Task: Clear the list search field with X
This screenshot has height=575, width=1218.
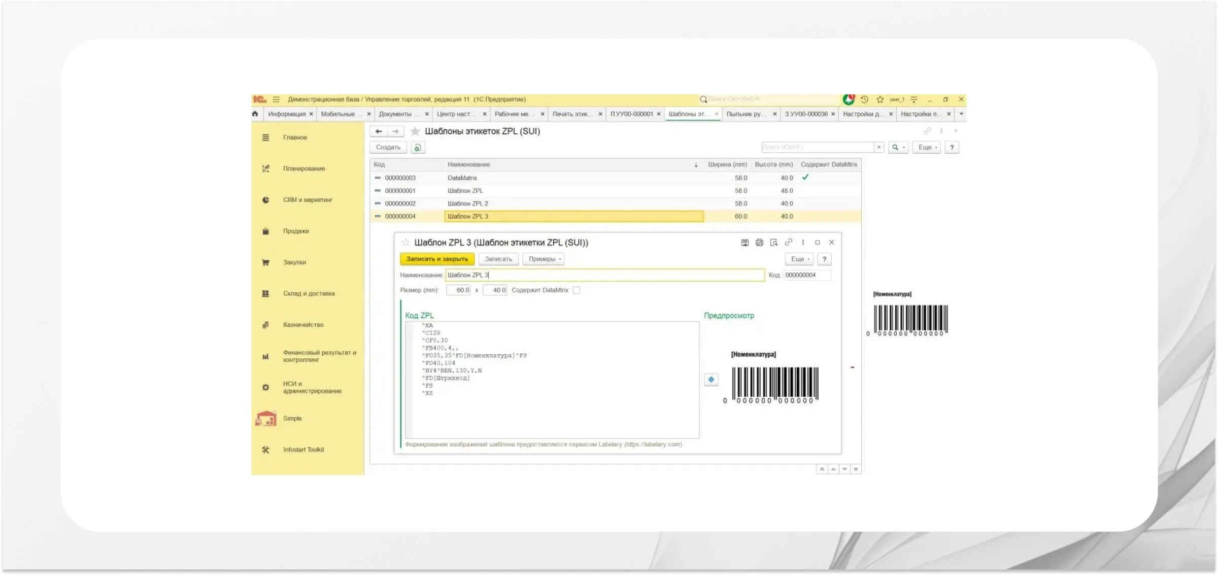Action: tap(879, 147)
